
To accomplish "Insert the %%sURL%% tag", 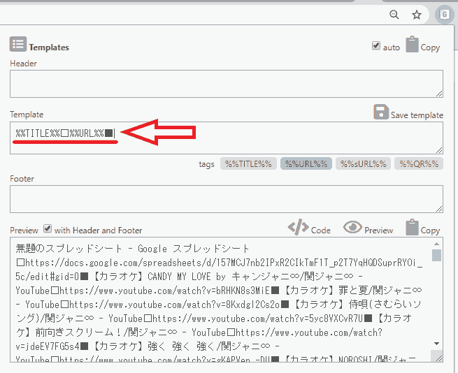I will click(x=363, y=163).
